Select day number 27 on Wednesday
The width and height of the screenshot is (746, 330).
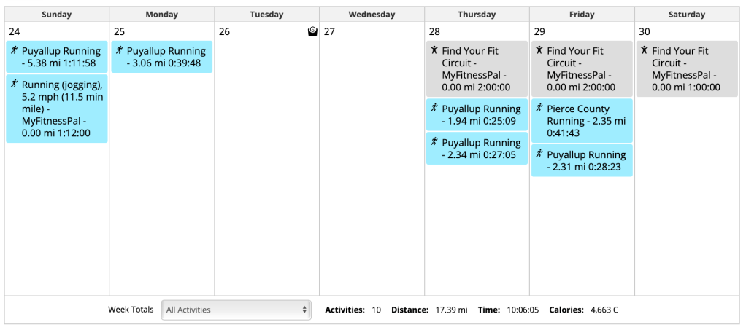pos(330,32)
